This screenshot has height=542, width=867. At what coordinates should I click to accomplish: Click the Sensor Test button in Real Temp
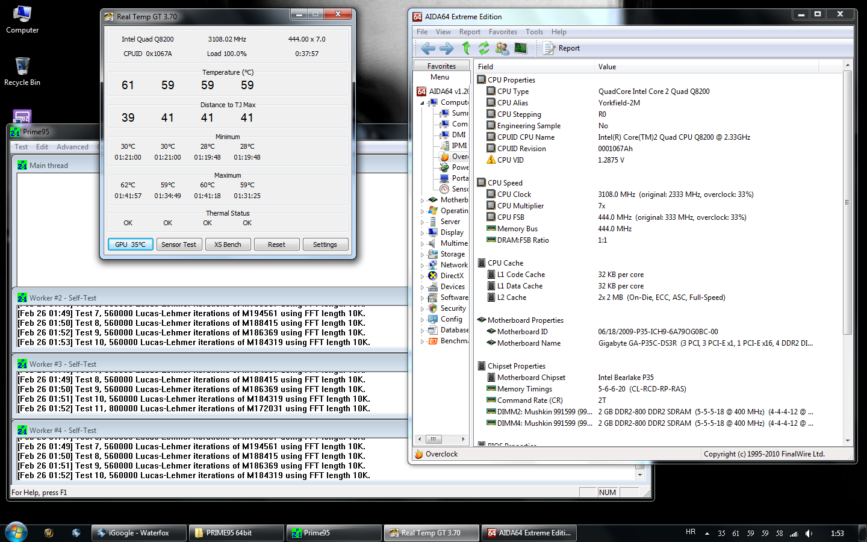[x=179, y=245]
